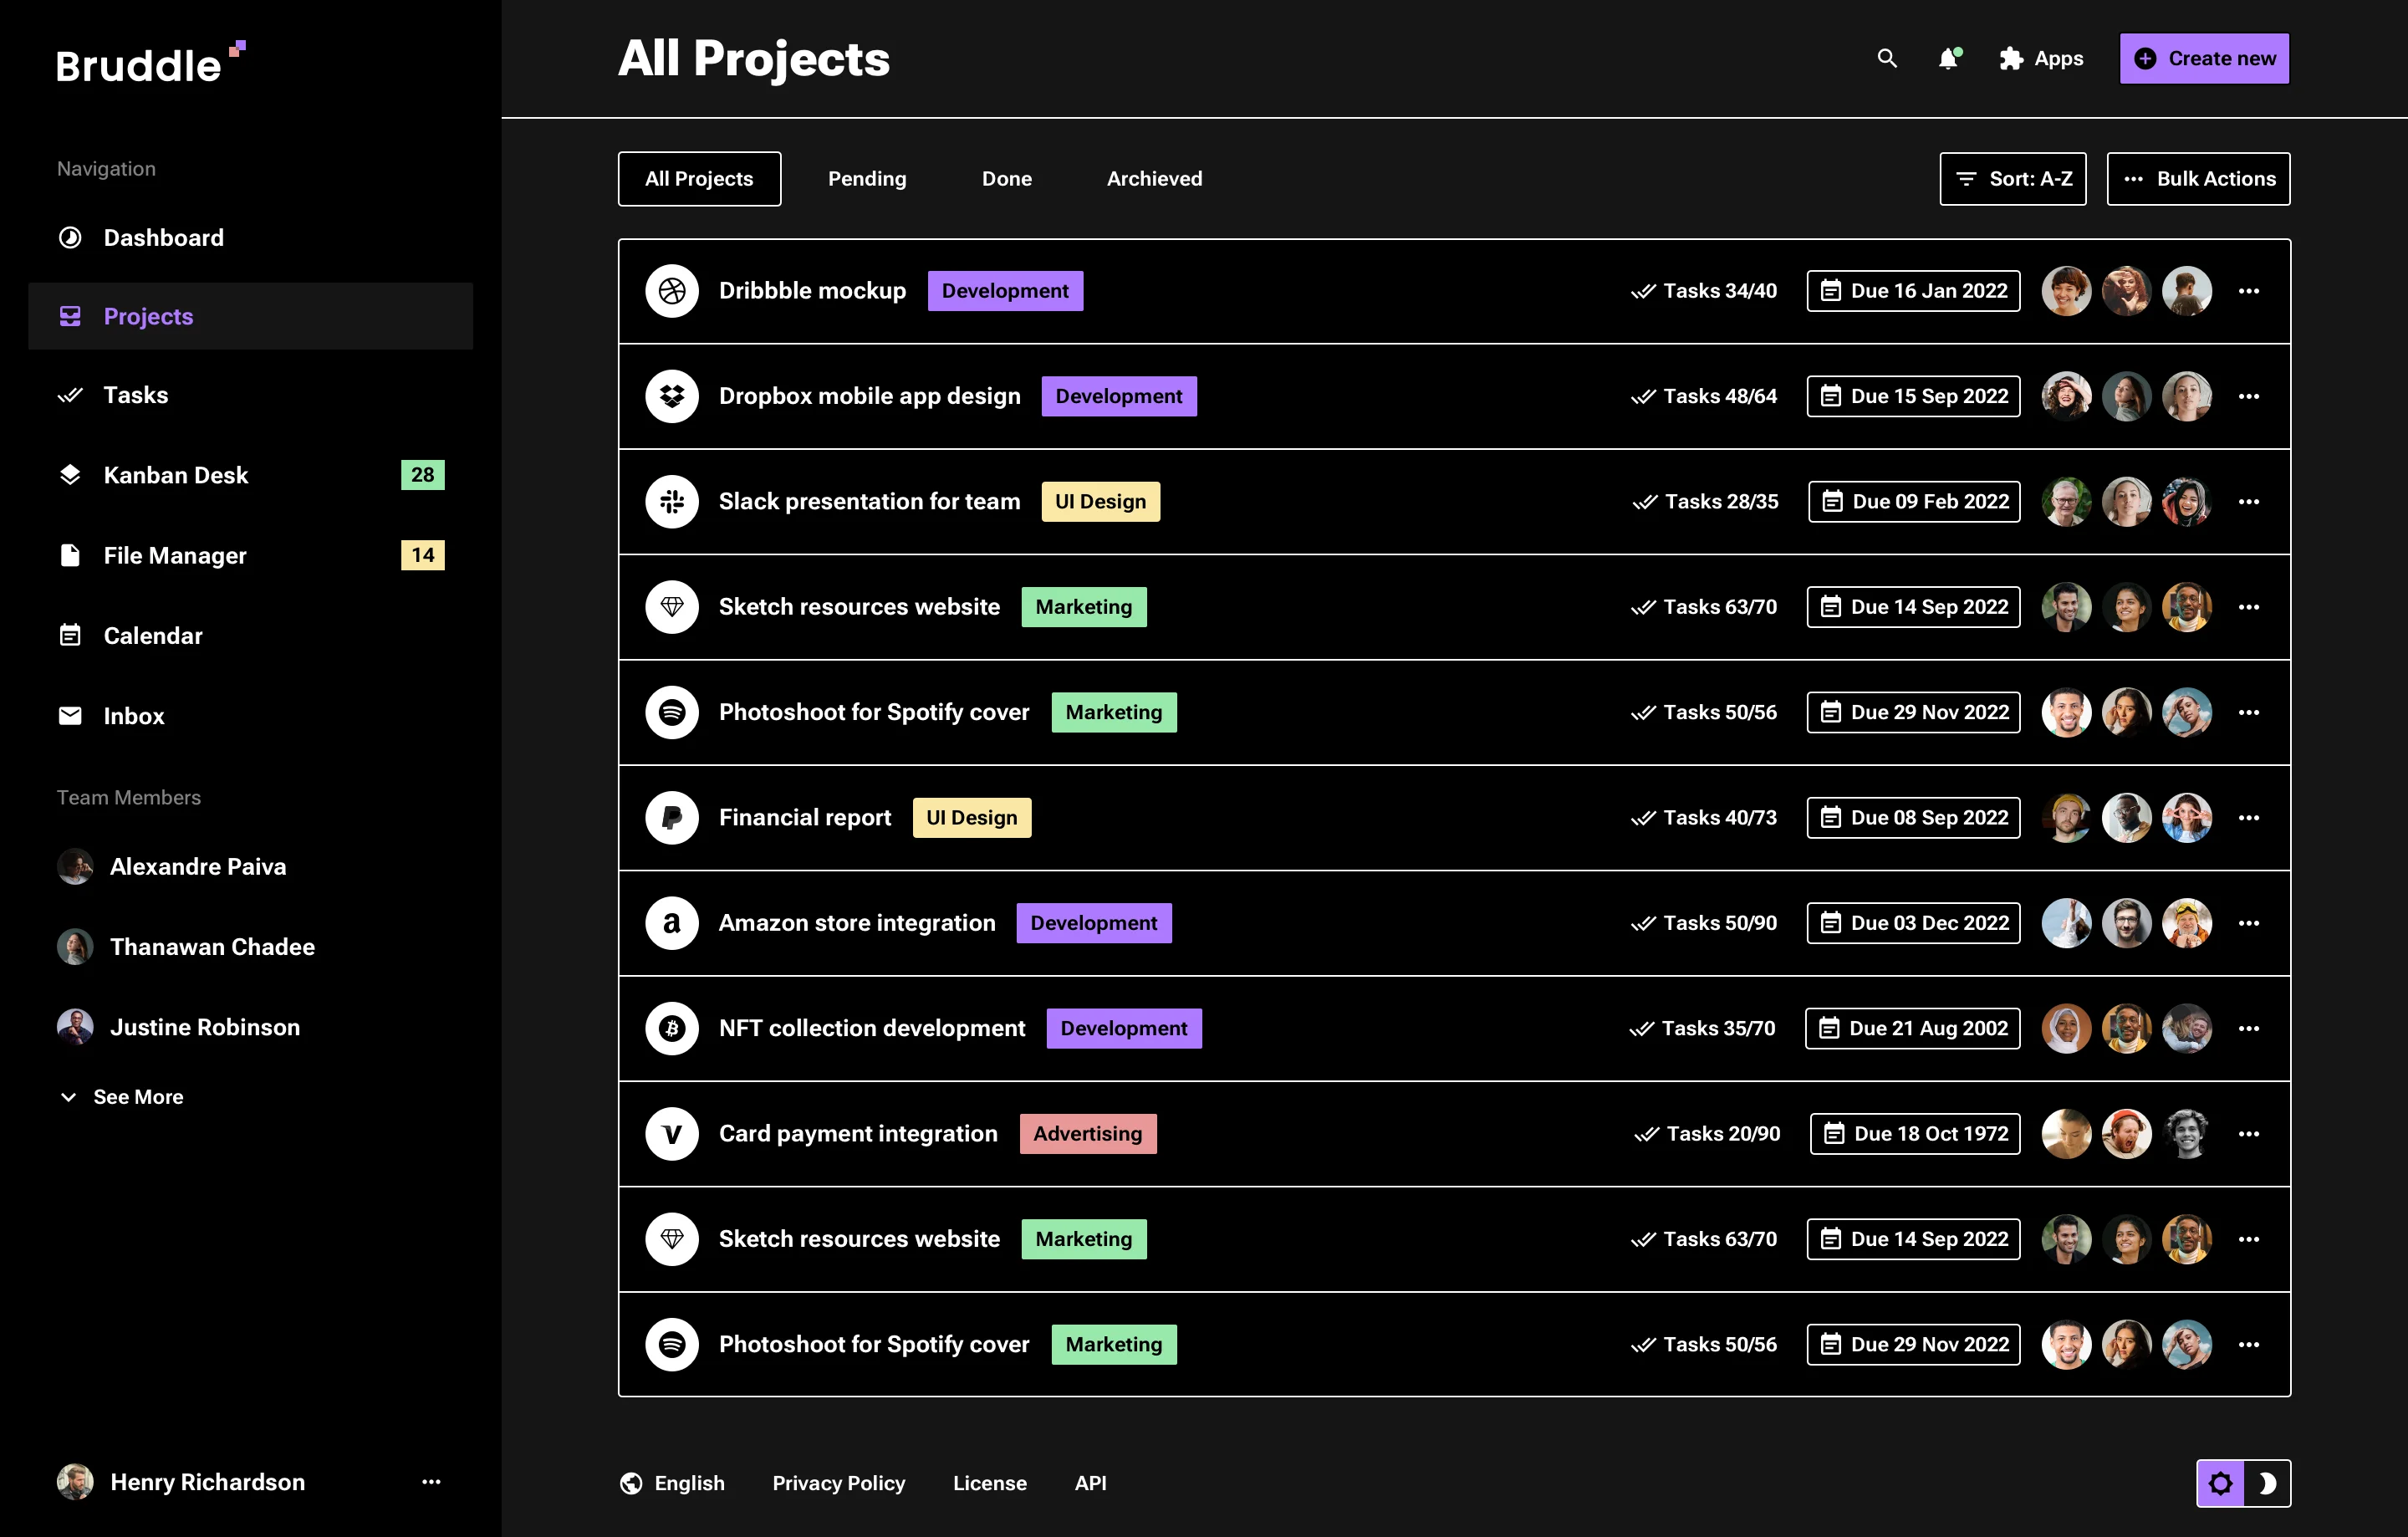Click the Create new button
Viewport: 2408px width, 1537px height.
tap(2204, 58)
